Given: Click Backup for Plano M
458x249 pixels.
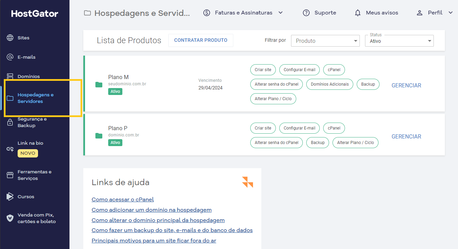Looking at the screenshot, I should click(368, 84).
